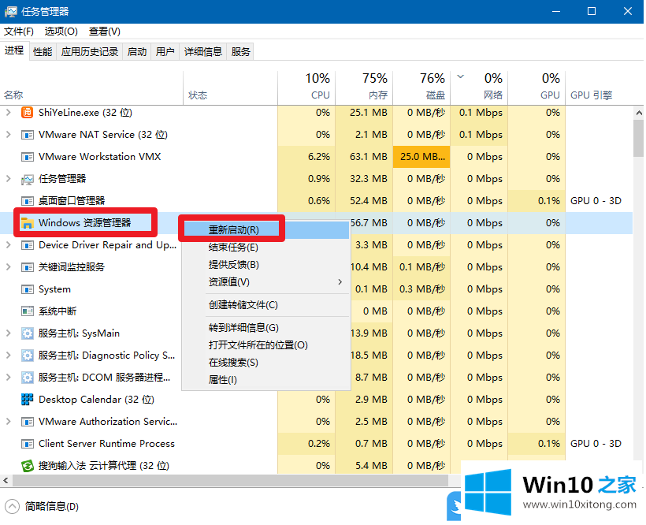Click the 25.0 MB disk usage cell
This screenshot has height=525, width=646.
coord(421,157)
